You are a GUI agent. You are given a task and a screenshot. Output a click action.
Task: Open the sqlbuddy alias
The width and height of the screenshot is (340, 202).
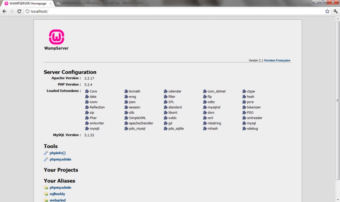[57, 194]
